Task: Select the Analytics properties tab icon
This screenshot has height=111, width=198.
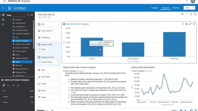Action: click(18, 85)
